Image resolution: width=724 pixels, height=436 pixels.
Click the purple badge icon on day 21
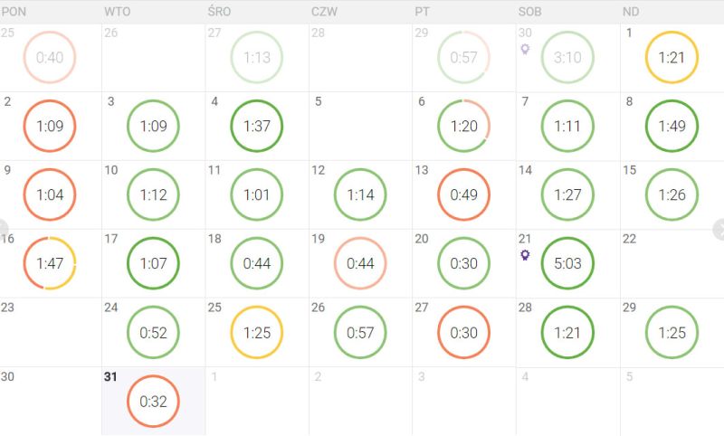coord(524,255)
